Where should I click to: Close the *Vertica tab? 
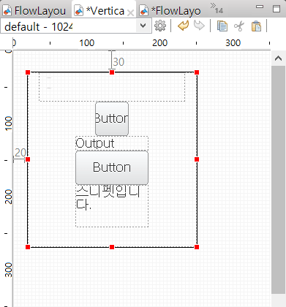pos(131,12)
